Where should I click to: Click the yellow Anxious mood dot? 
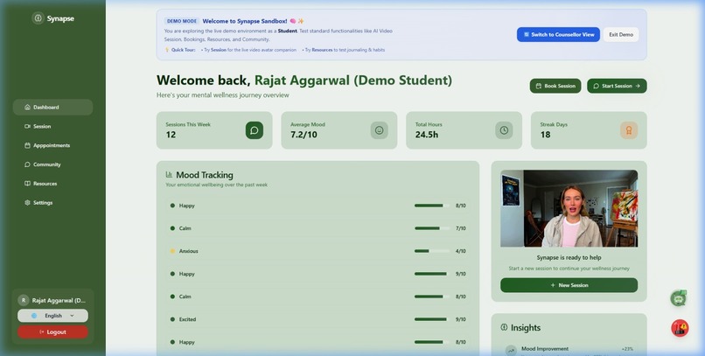[172, 251]
